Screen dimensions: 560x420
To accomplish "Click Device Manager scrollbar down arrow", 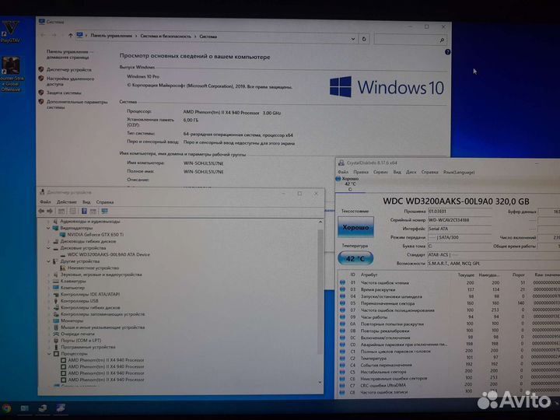I will point(320,382).
